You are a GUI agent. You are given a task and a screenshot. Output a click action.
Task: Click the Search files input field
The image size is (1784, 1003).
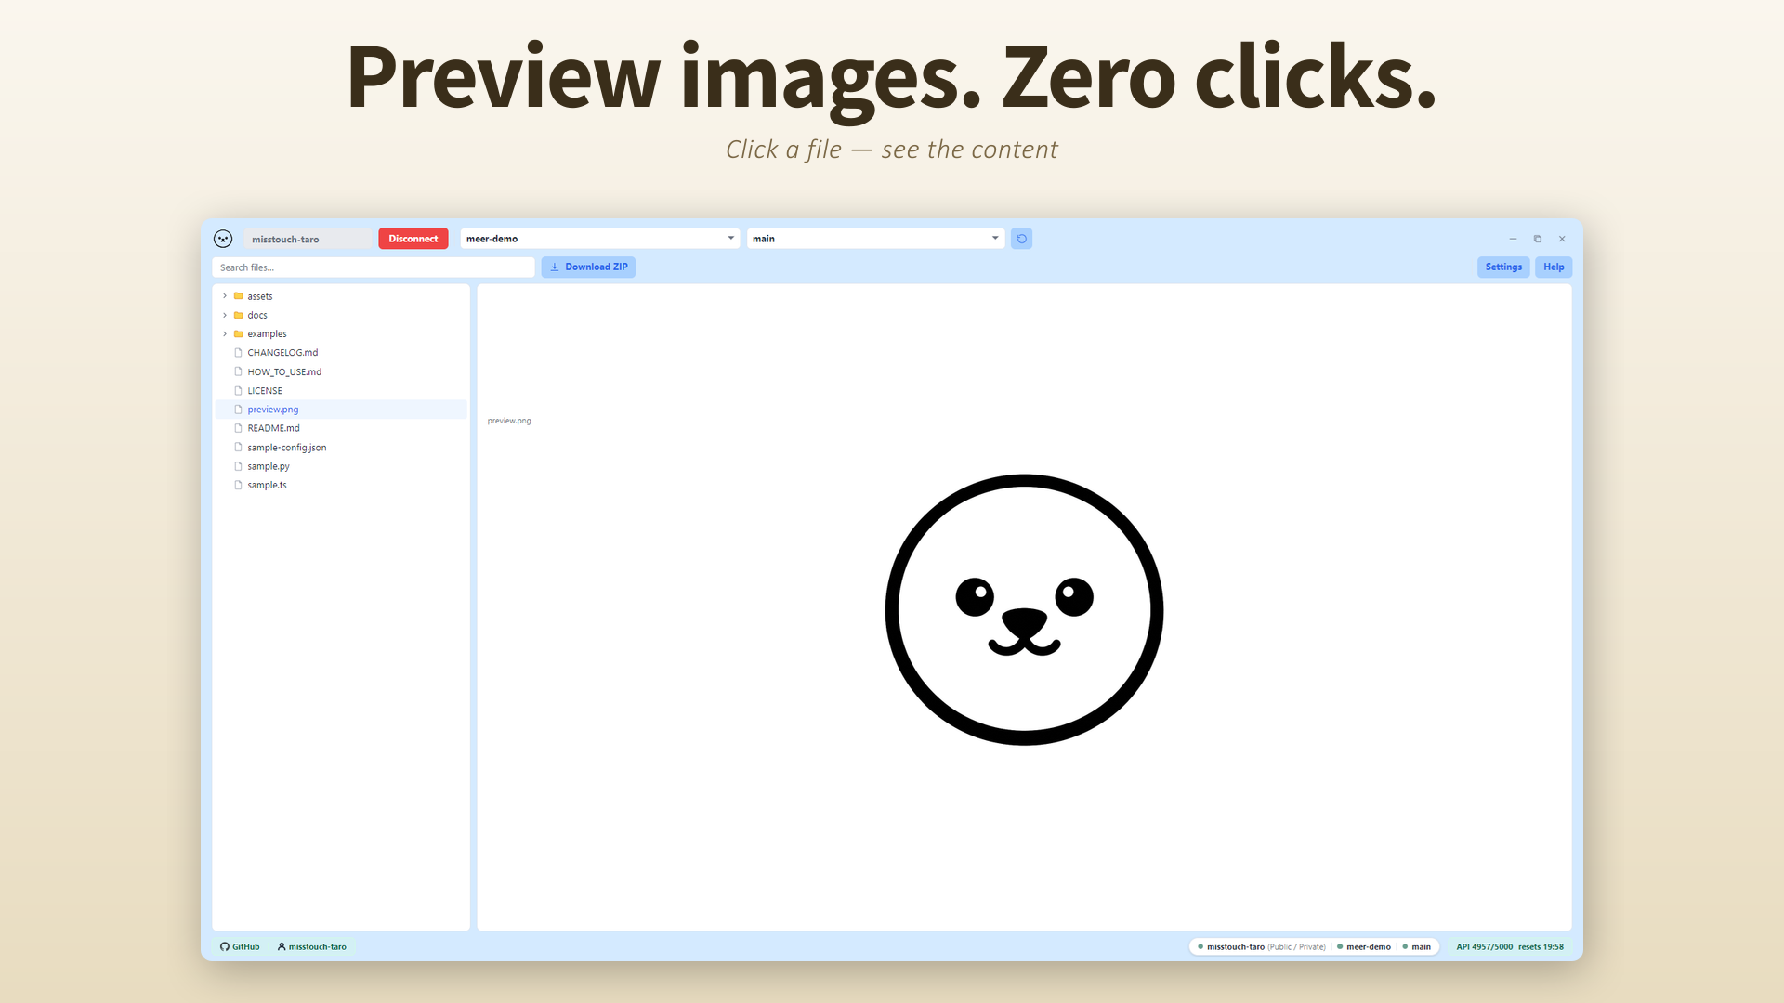[374, 267]
